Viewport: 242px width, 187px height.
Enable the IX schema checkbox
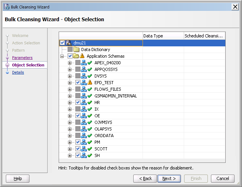coord(78,109)
